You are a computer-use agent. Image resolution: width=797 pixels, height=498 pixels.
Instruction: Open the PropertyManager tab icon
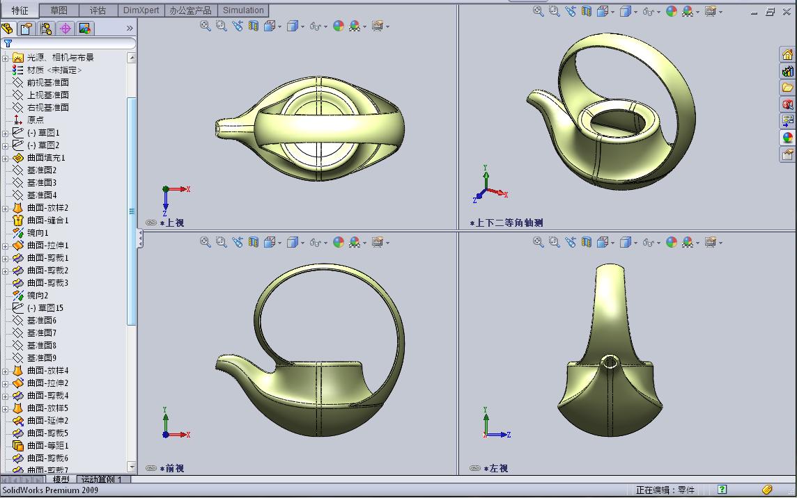[x=26, y=29]
